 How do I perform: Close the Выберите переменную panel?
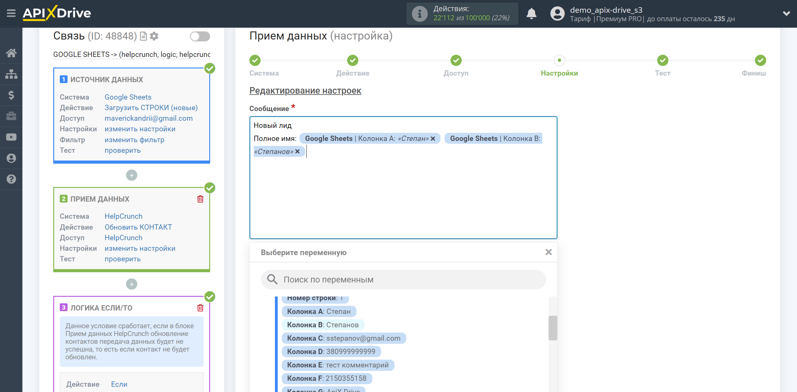coord(549,252)
